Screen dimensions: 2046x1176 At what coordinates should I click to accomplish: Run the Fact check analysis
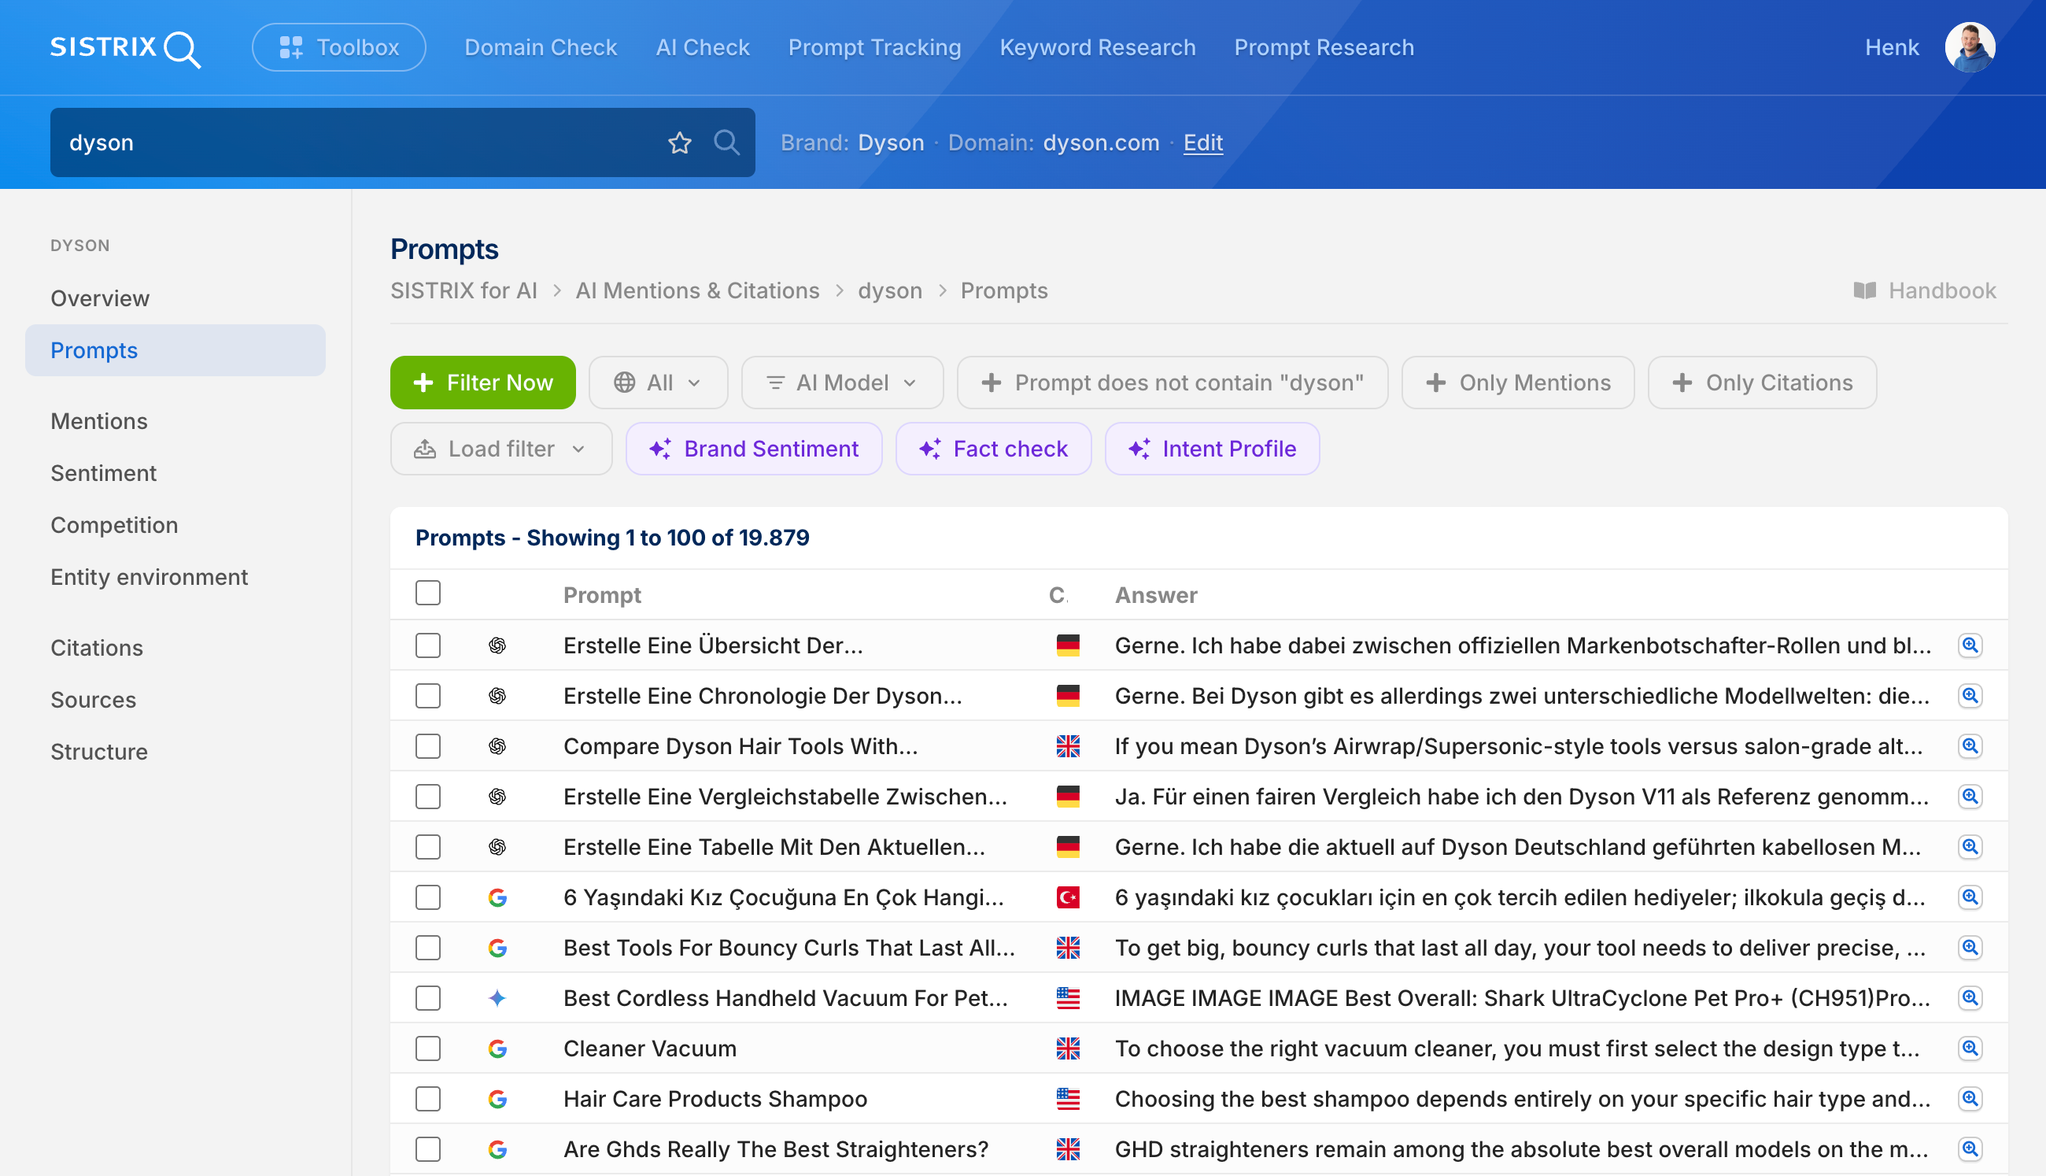994,449
